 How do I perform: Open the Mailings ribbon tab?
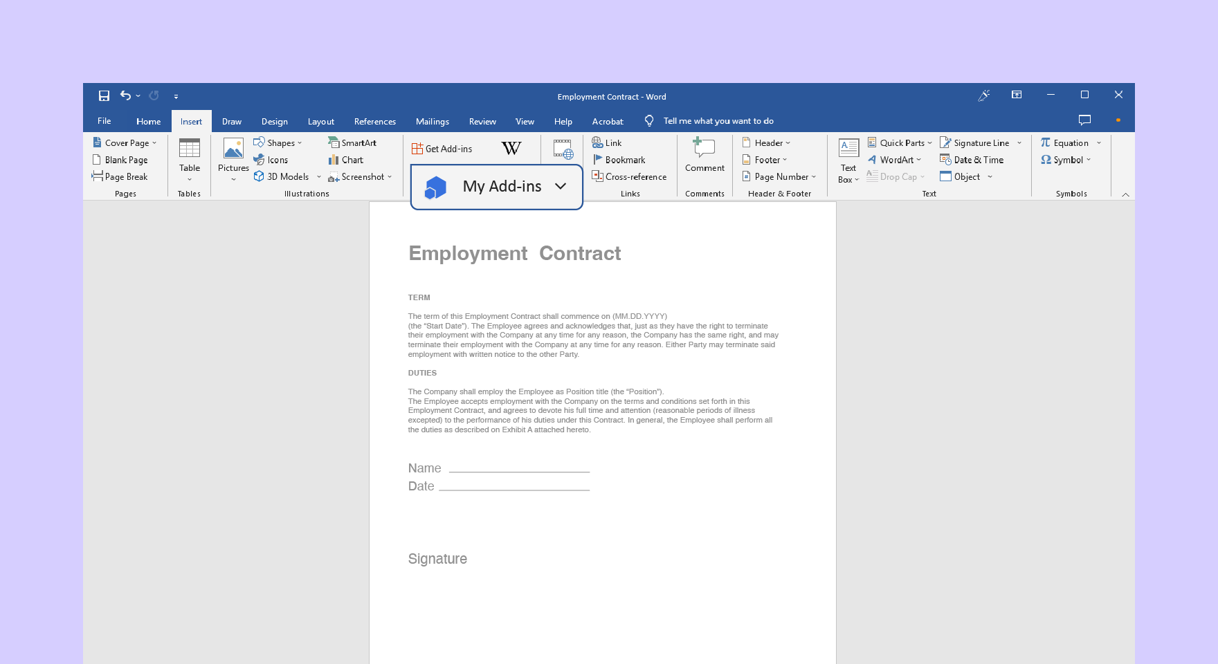click(432, 121)
